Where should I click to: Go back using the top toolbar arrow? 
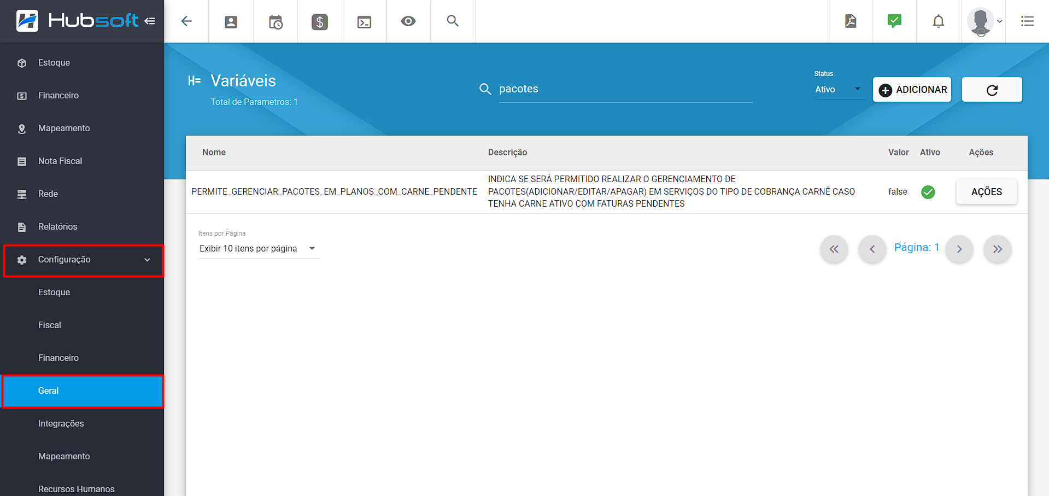click(186, 21)
